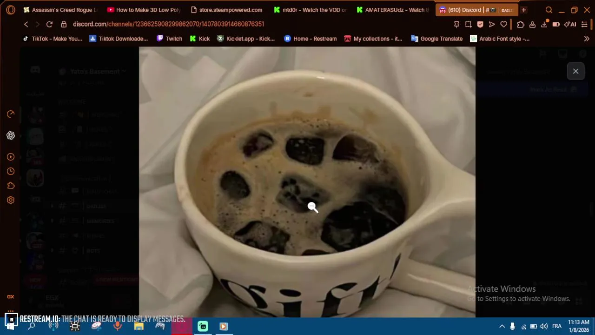The width and height of the screenshot is (595, 335).
Task: Switch to How to Make 3D Low Poly tab
Action: pos(144,10)
